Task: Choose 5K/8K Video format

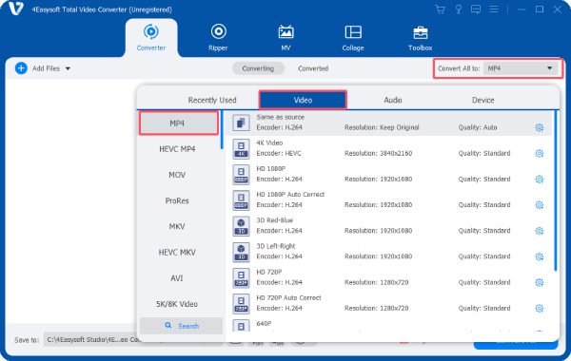Action: 177,304
